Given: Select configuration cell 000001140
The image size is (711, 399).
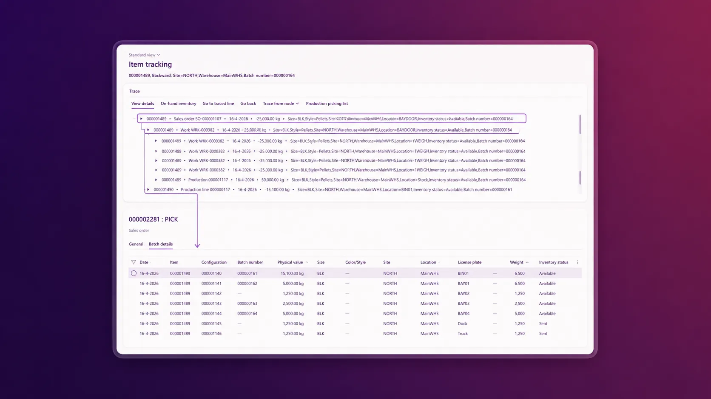Looking at the screenshot, I should (x=211, y=273).
